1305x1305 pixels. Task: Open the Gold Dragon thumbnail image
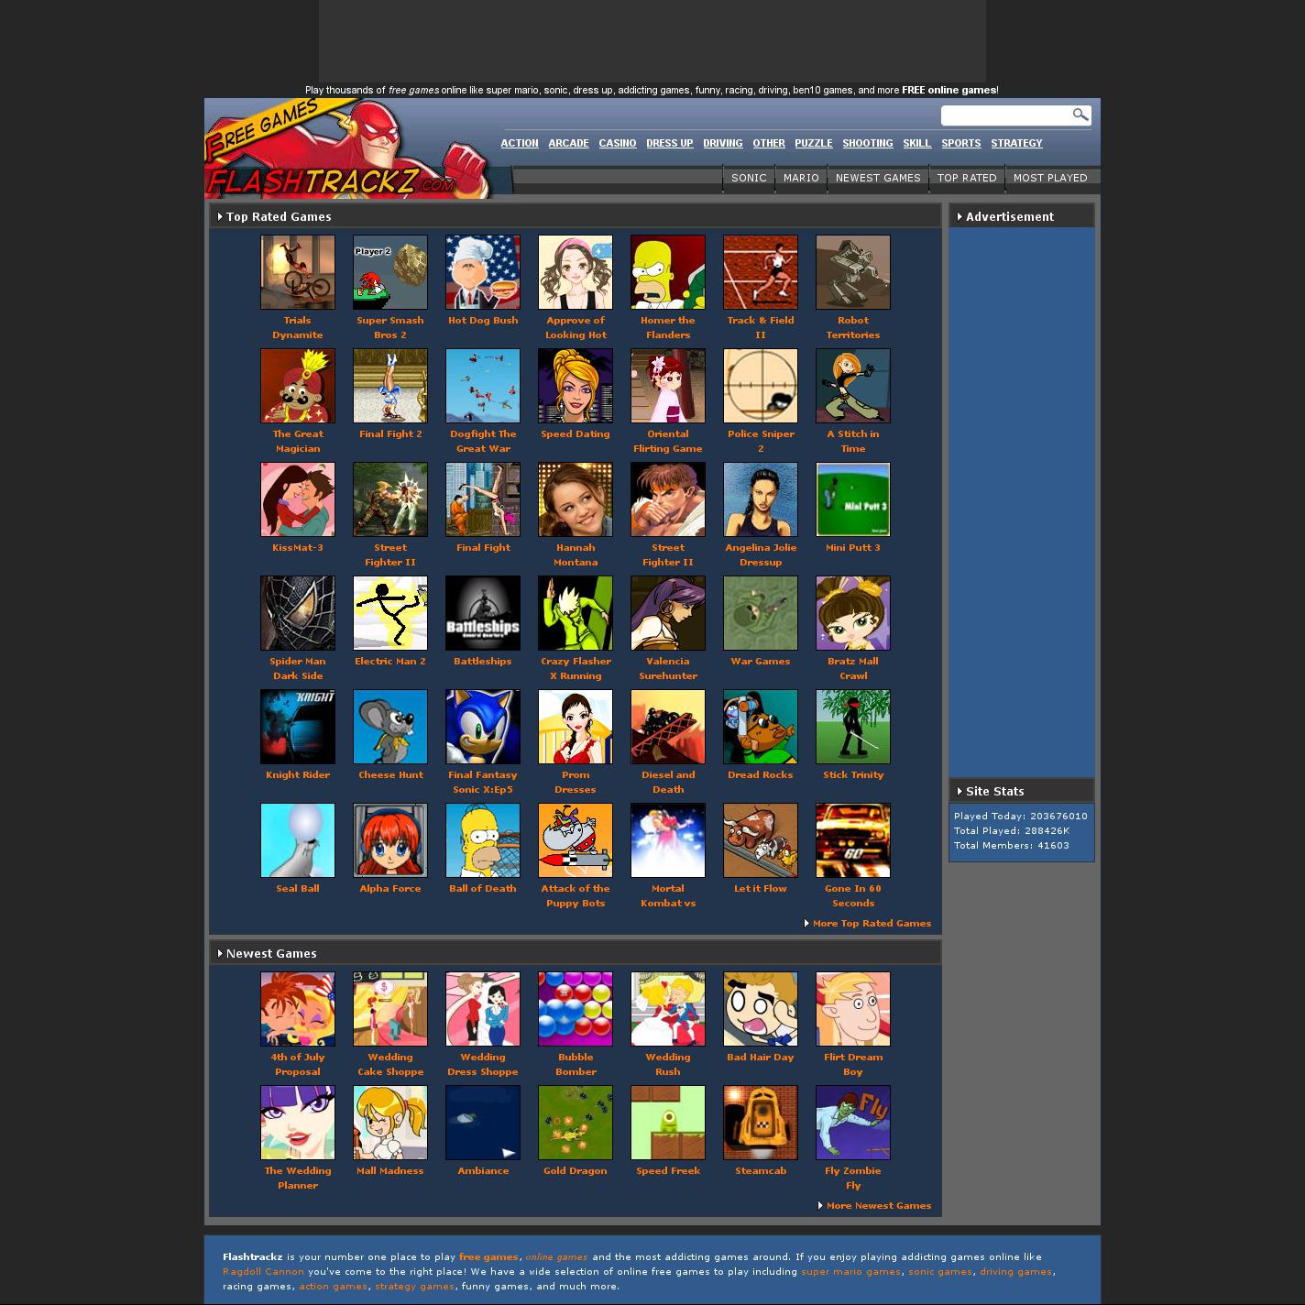pyautogui.click(x=576, y=1123)
